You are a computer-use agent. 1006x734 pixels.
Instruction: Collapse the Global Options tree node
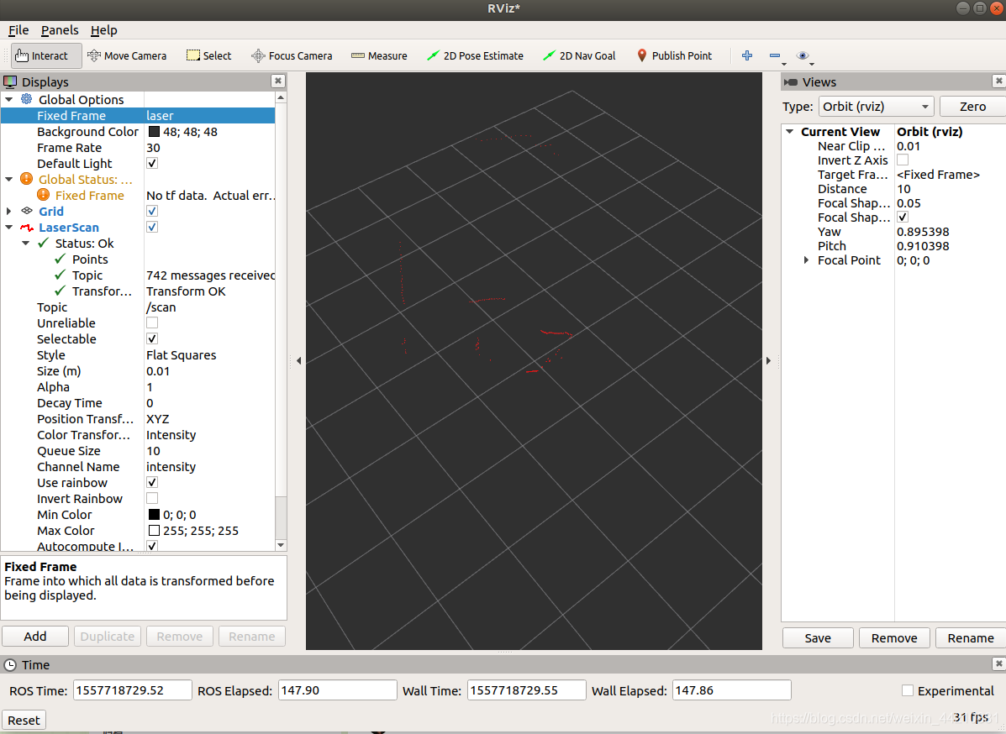click(x=9, y=99)
